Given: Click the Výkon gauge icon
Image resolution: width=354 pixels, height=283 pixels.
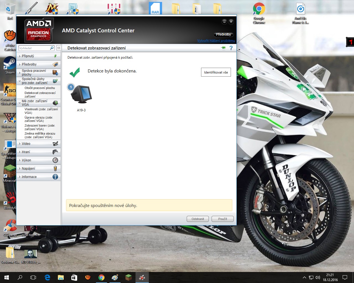Looking at the screenshot, I should (55, 160).
